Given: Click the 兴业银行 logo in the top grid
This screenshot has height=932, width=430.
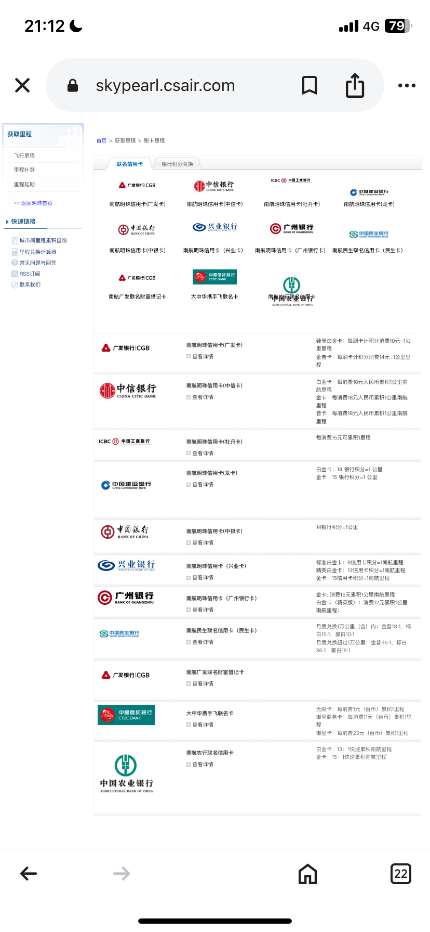Looking at the screenshot, I should pyautogui.click(x=214, y=227).
